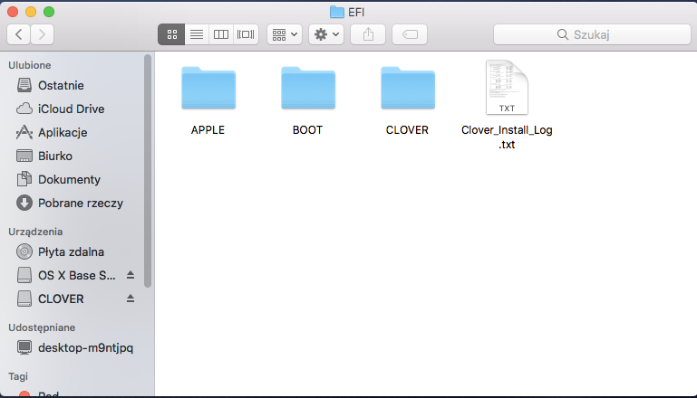
Task: Switch to icon view mode
Action: coord(171,34)
